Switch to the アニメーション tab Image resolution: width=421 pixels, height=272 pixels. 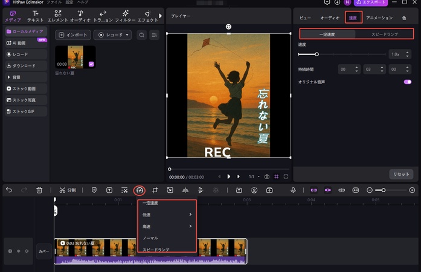pyautogui.click(x=379, y=18)
